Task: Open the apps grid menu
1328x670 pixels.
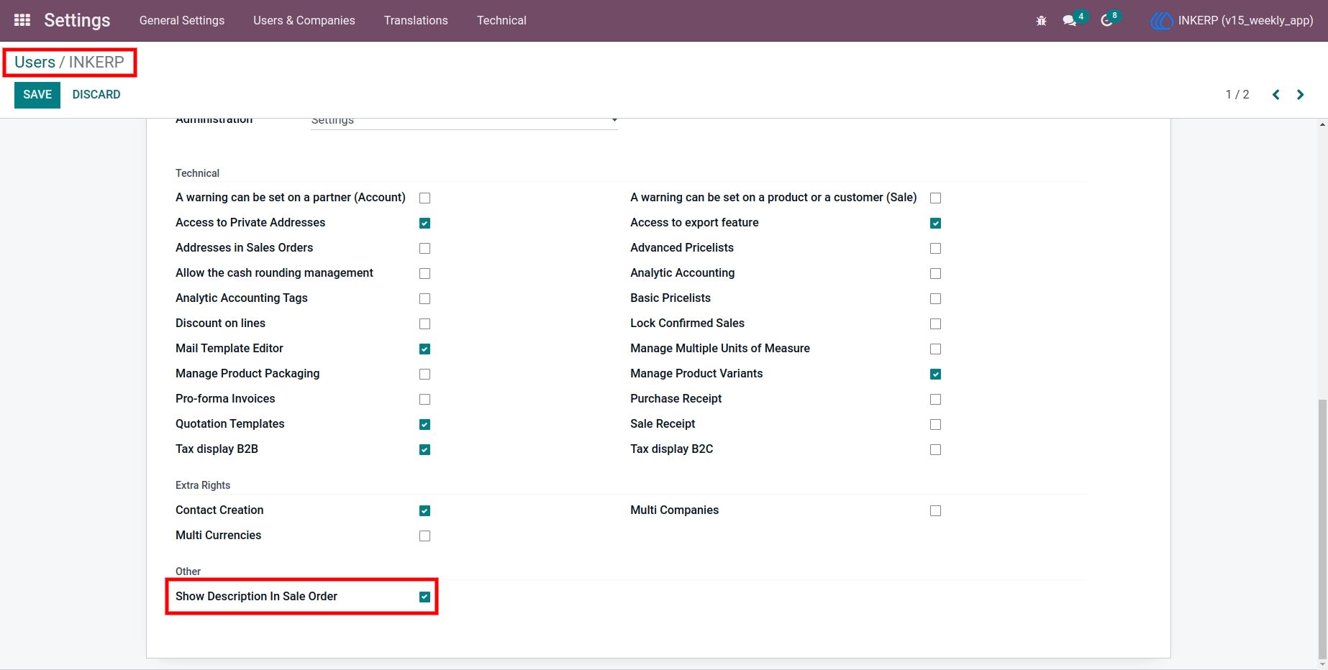Action: 22,20
